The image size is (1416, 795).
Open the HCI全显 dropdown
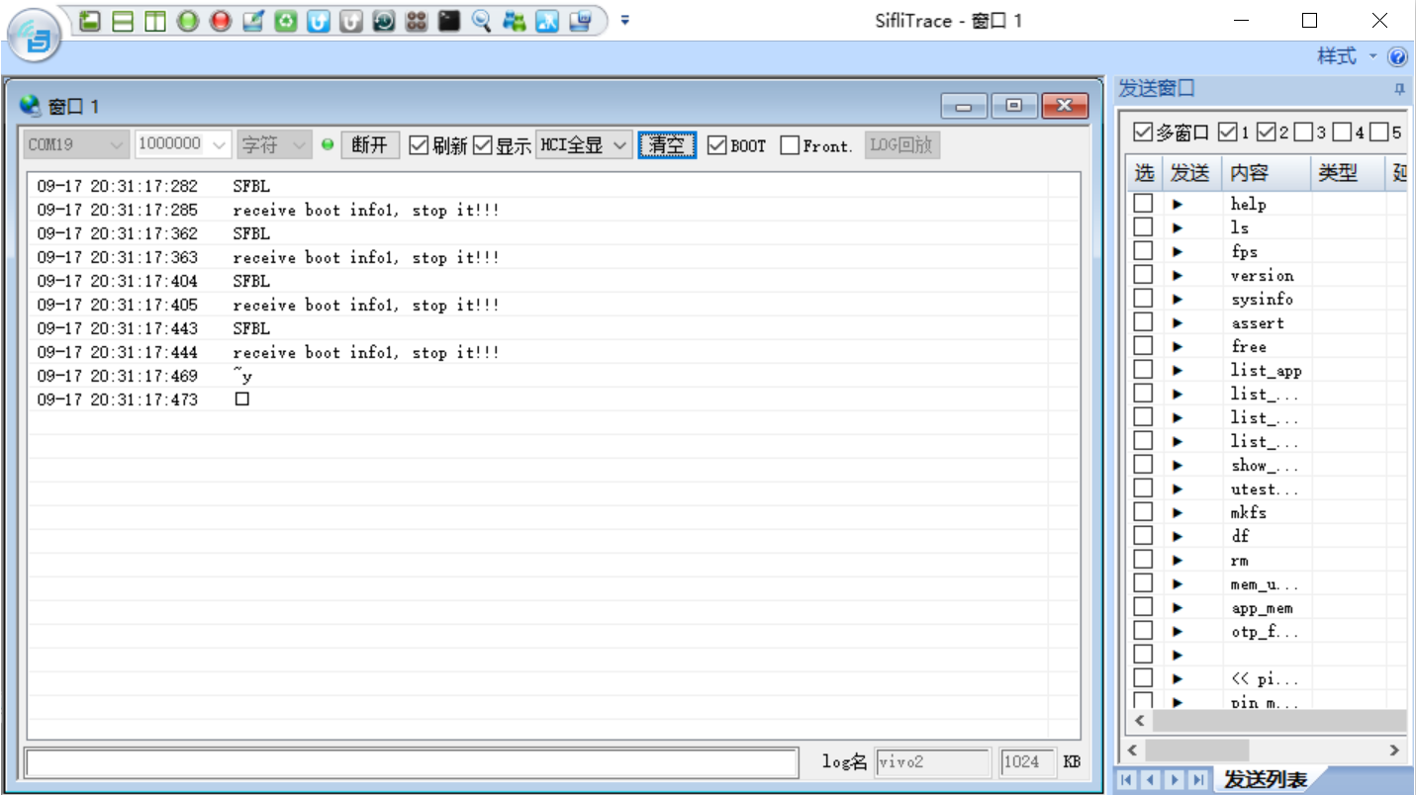tap(584, 145)
